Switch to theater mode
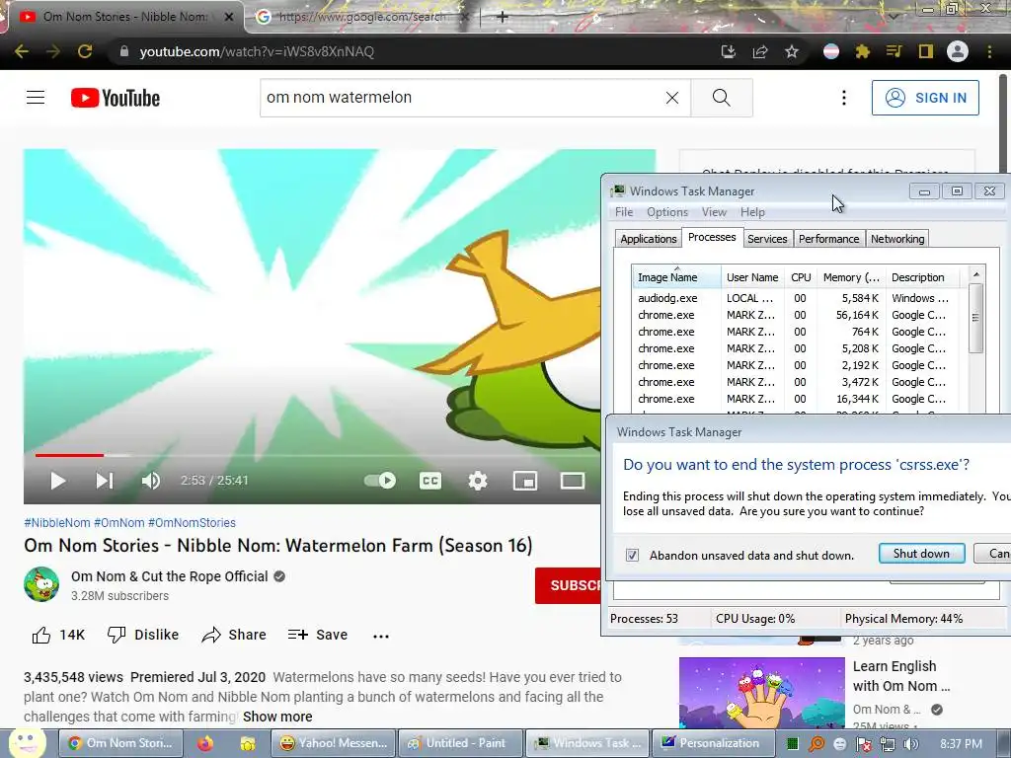Viewport: 1011px width, 758px height. (x=573, y=481)
